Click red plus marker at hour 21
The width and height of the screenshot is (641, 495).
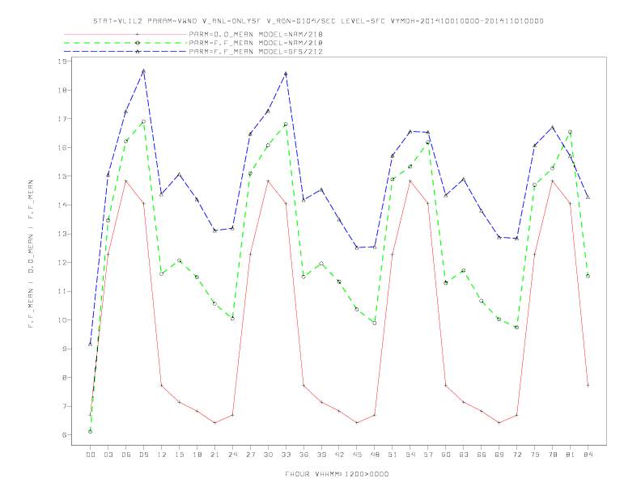coord(214,423)
